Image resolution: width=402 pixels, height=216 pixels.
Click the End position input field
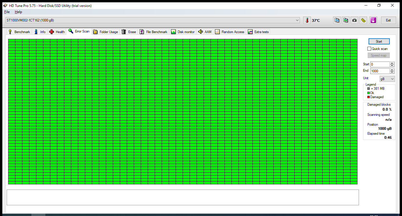click(380, 71)
